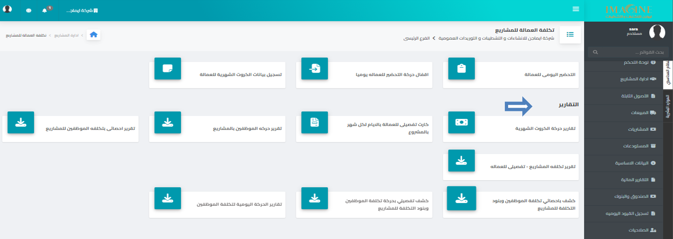Open the company selector شركة ايماج
This screenshot has width=673, height=239.
(82, 11)
